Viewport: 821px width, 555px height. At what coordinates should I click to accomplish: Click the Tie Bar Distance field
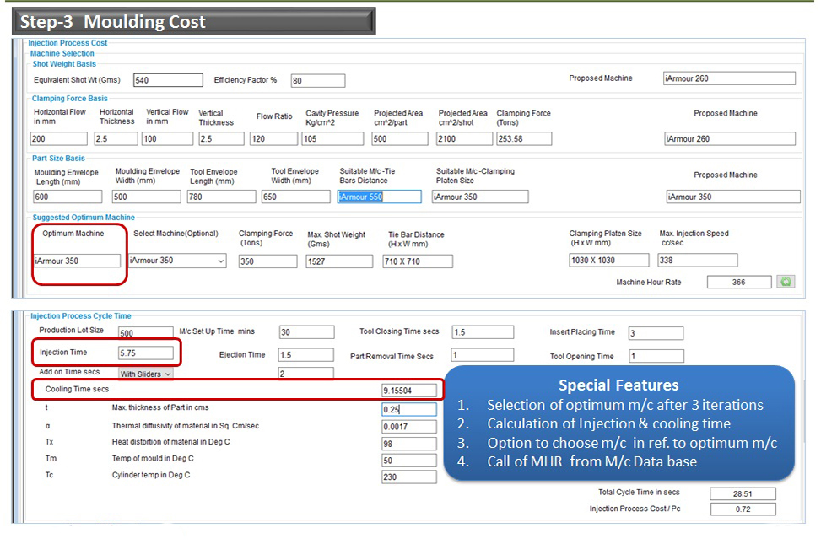point(418,261)
